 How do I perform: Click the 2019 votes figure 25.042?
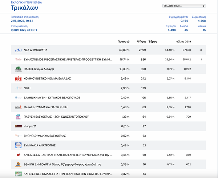point(187,60)
